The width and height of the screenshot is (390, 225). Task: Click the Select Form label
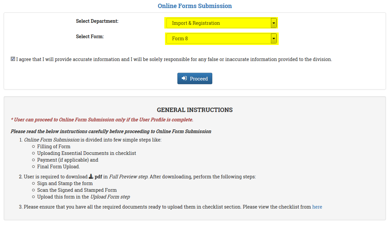tap(90, 37)
